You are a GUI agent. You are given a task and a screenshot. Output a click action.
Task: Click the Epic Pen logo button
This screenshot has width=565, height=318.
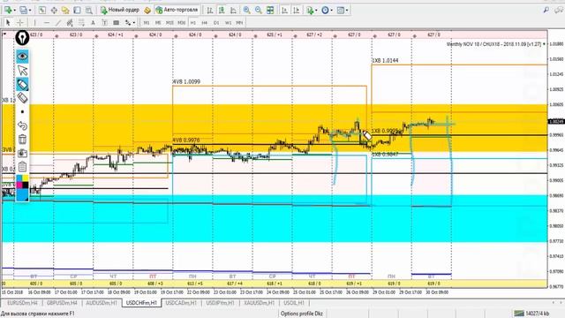(x=22, y=38)
